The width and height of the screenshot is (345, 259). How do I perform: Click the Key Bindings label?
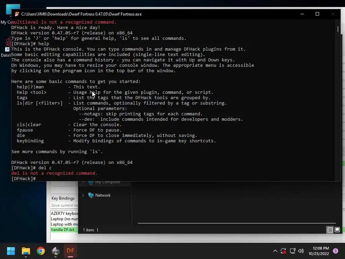63,198
